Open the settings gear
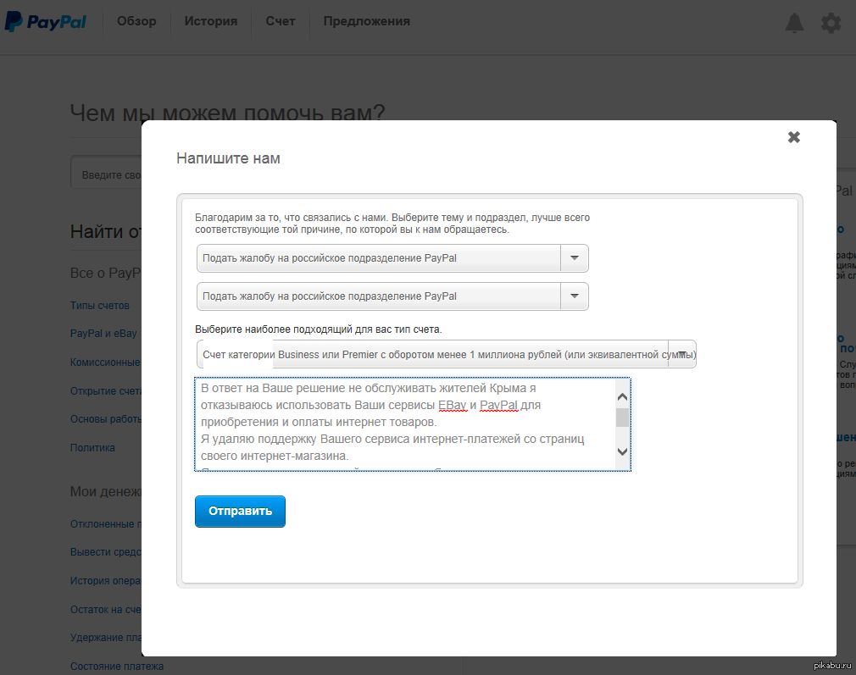This screenshot has height=675, width=856. pos(831,23)
